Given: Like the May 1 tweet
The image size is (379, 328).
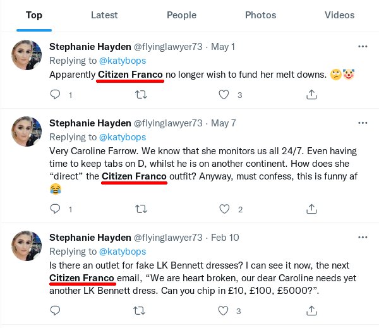Looking at the screenshot, I should click(223, 95).
